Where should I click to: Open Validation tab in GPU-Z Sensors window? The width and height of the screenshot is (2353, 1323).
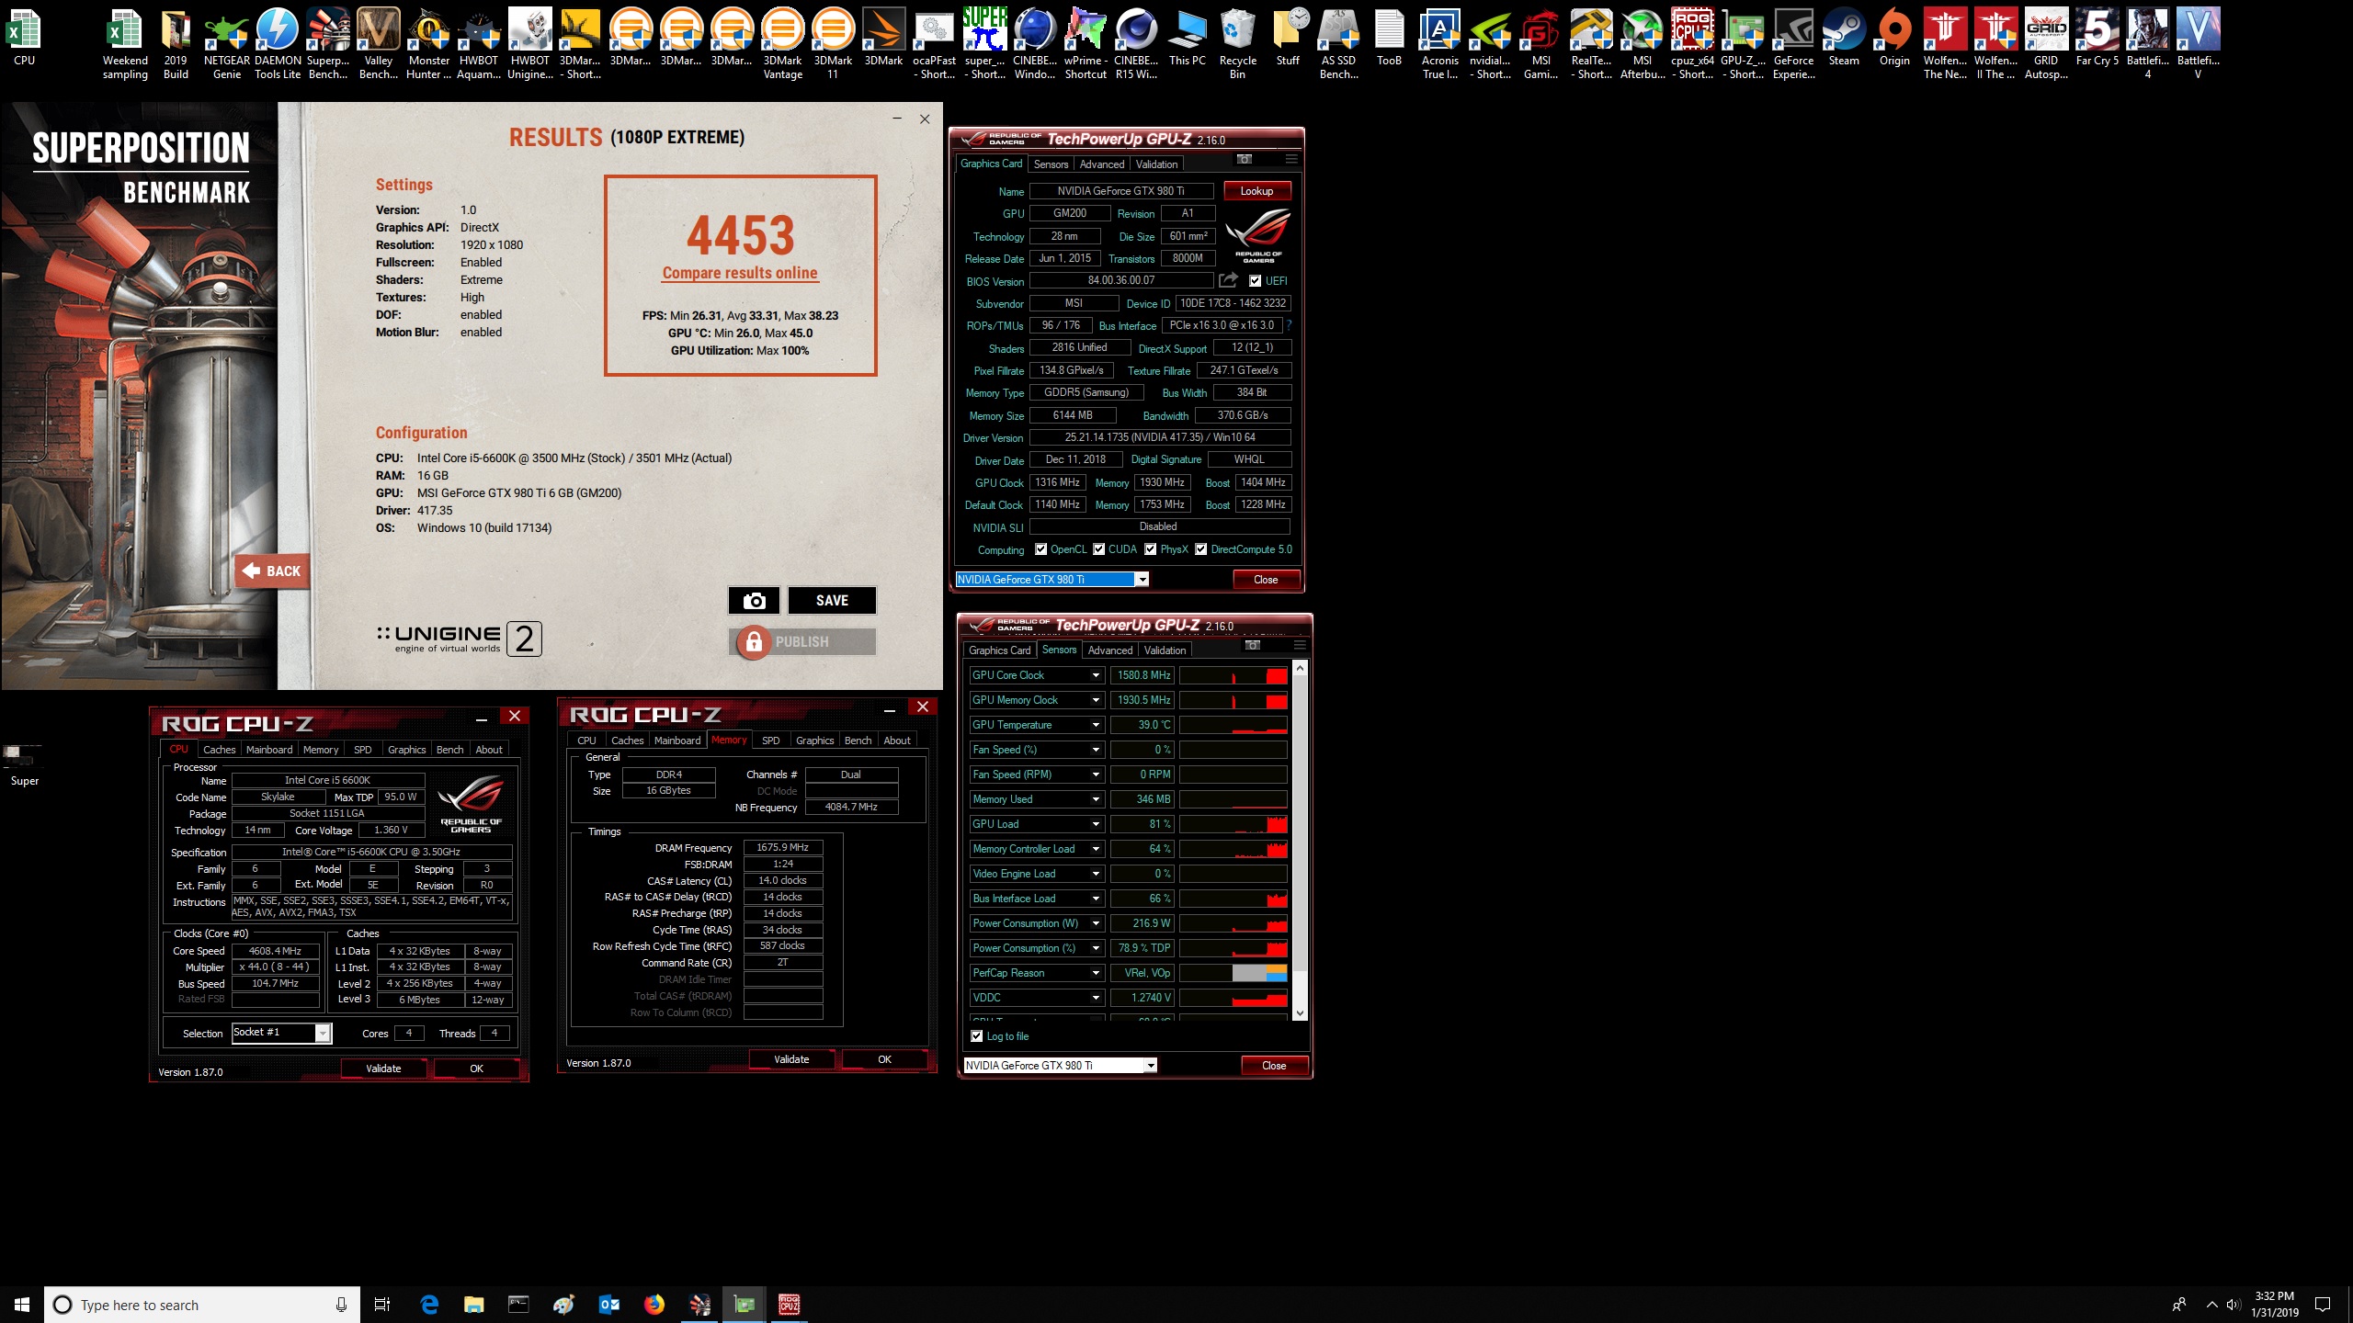coord(1165,650)
